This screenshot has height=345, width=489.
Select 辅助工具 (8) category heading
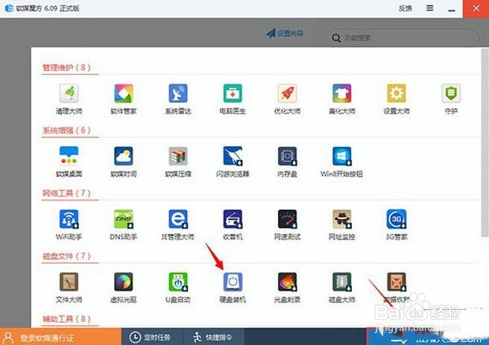point(66,319)
